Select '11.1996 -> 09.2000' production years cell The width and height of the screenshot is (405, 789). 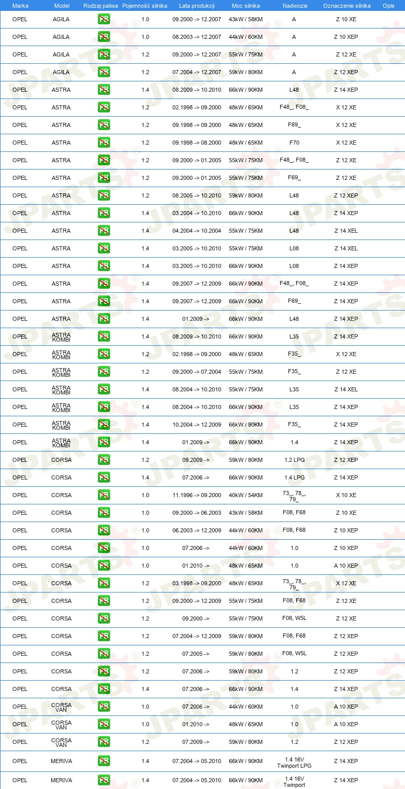coord(197,495)
